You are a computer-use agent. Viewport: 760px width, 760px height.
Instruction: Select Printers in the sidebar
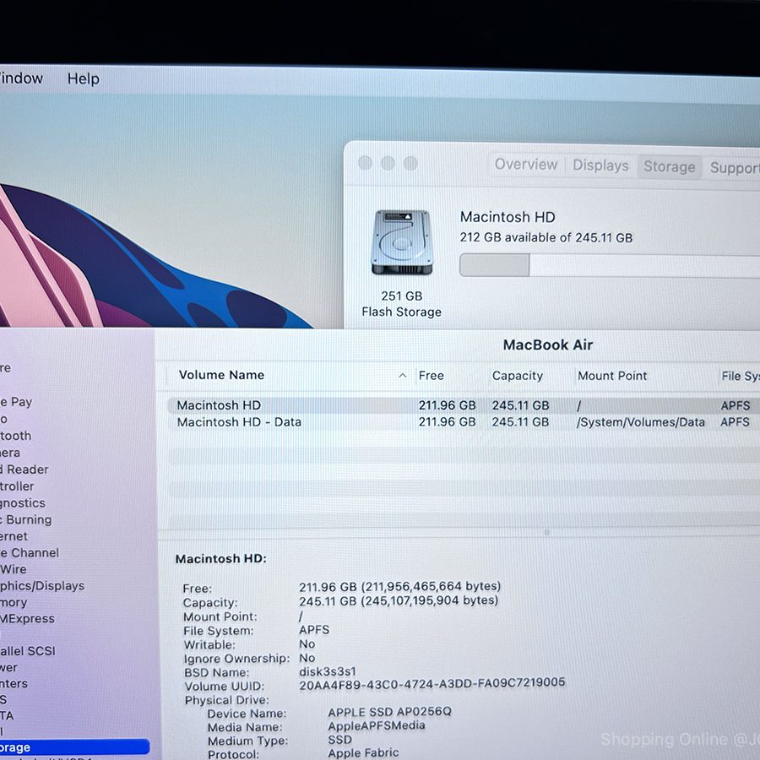click(x=14, y=683)
